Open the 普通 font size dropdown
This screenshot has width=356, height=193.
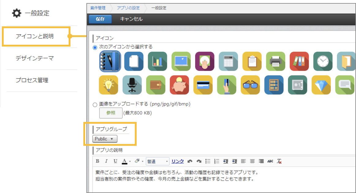pyautogui.click(x=157, y=161)
